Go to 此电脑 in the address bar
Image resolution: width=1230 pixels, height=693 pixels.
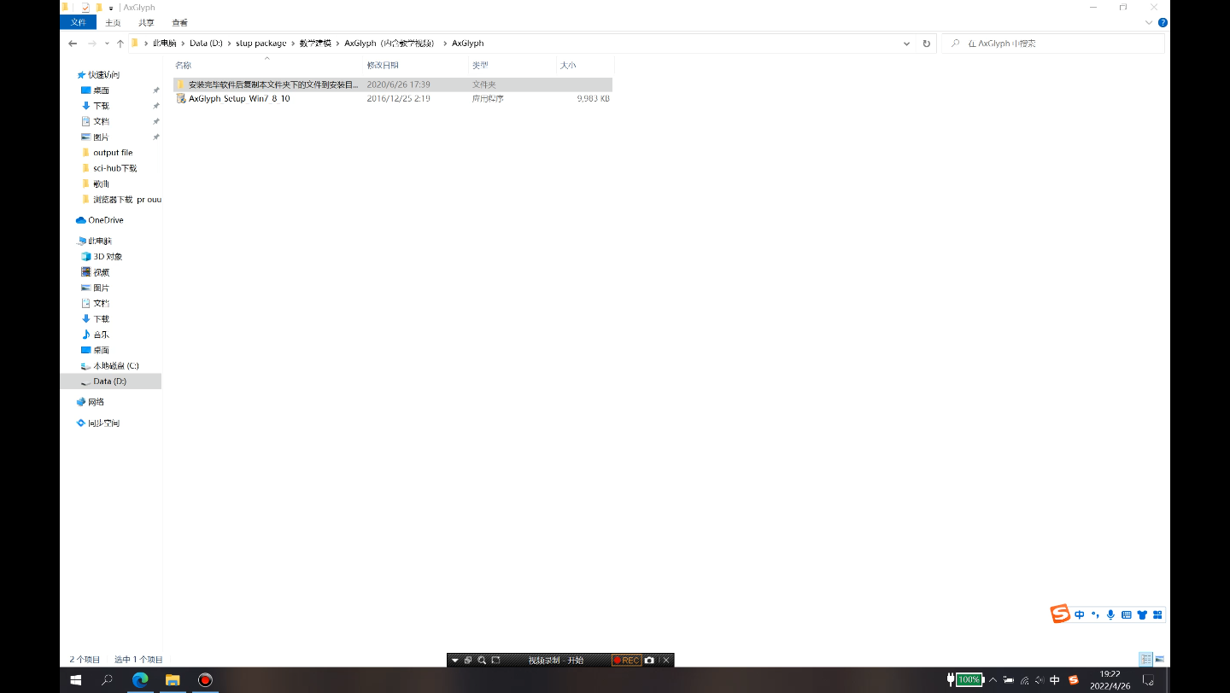tap(164, 43)
